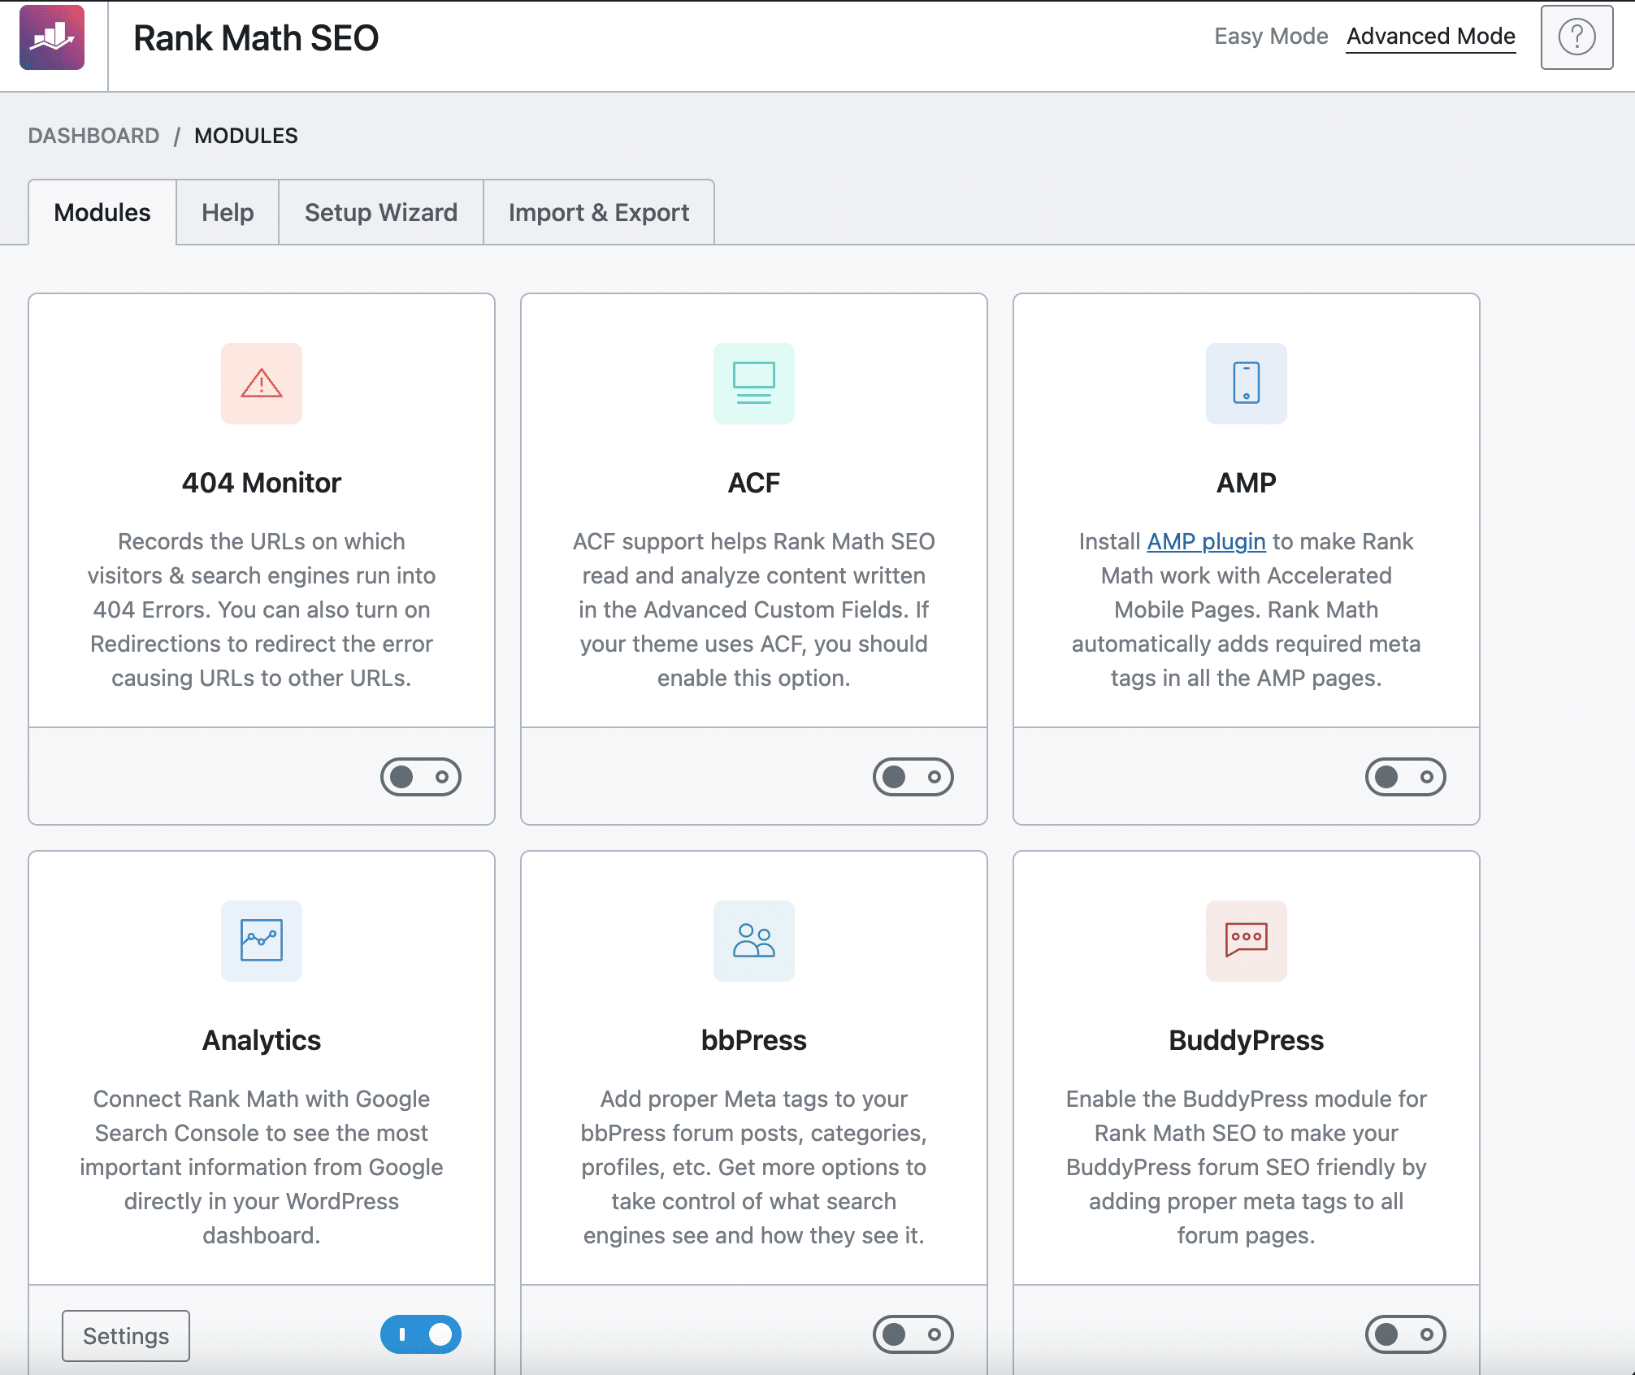Click the ACF monitor icon
This screenshot has height=1375, width=1635.
tap(754, 384)
